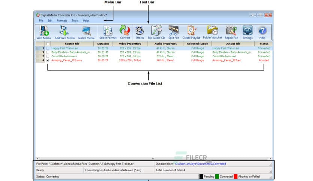Open Settings from the toolbar

(x=247, y=32)
